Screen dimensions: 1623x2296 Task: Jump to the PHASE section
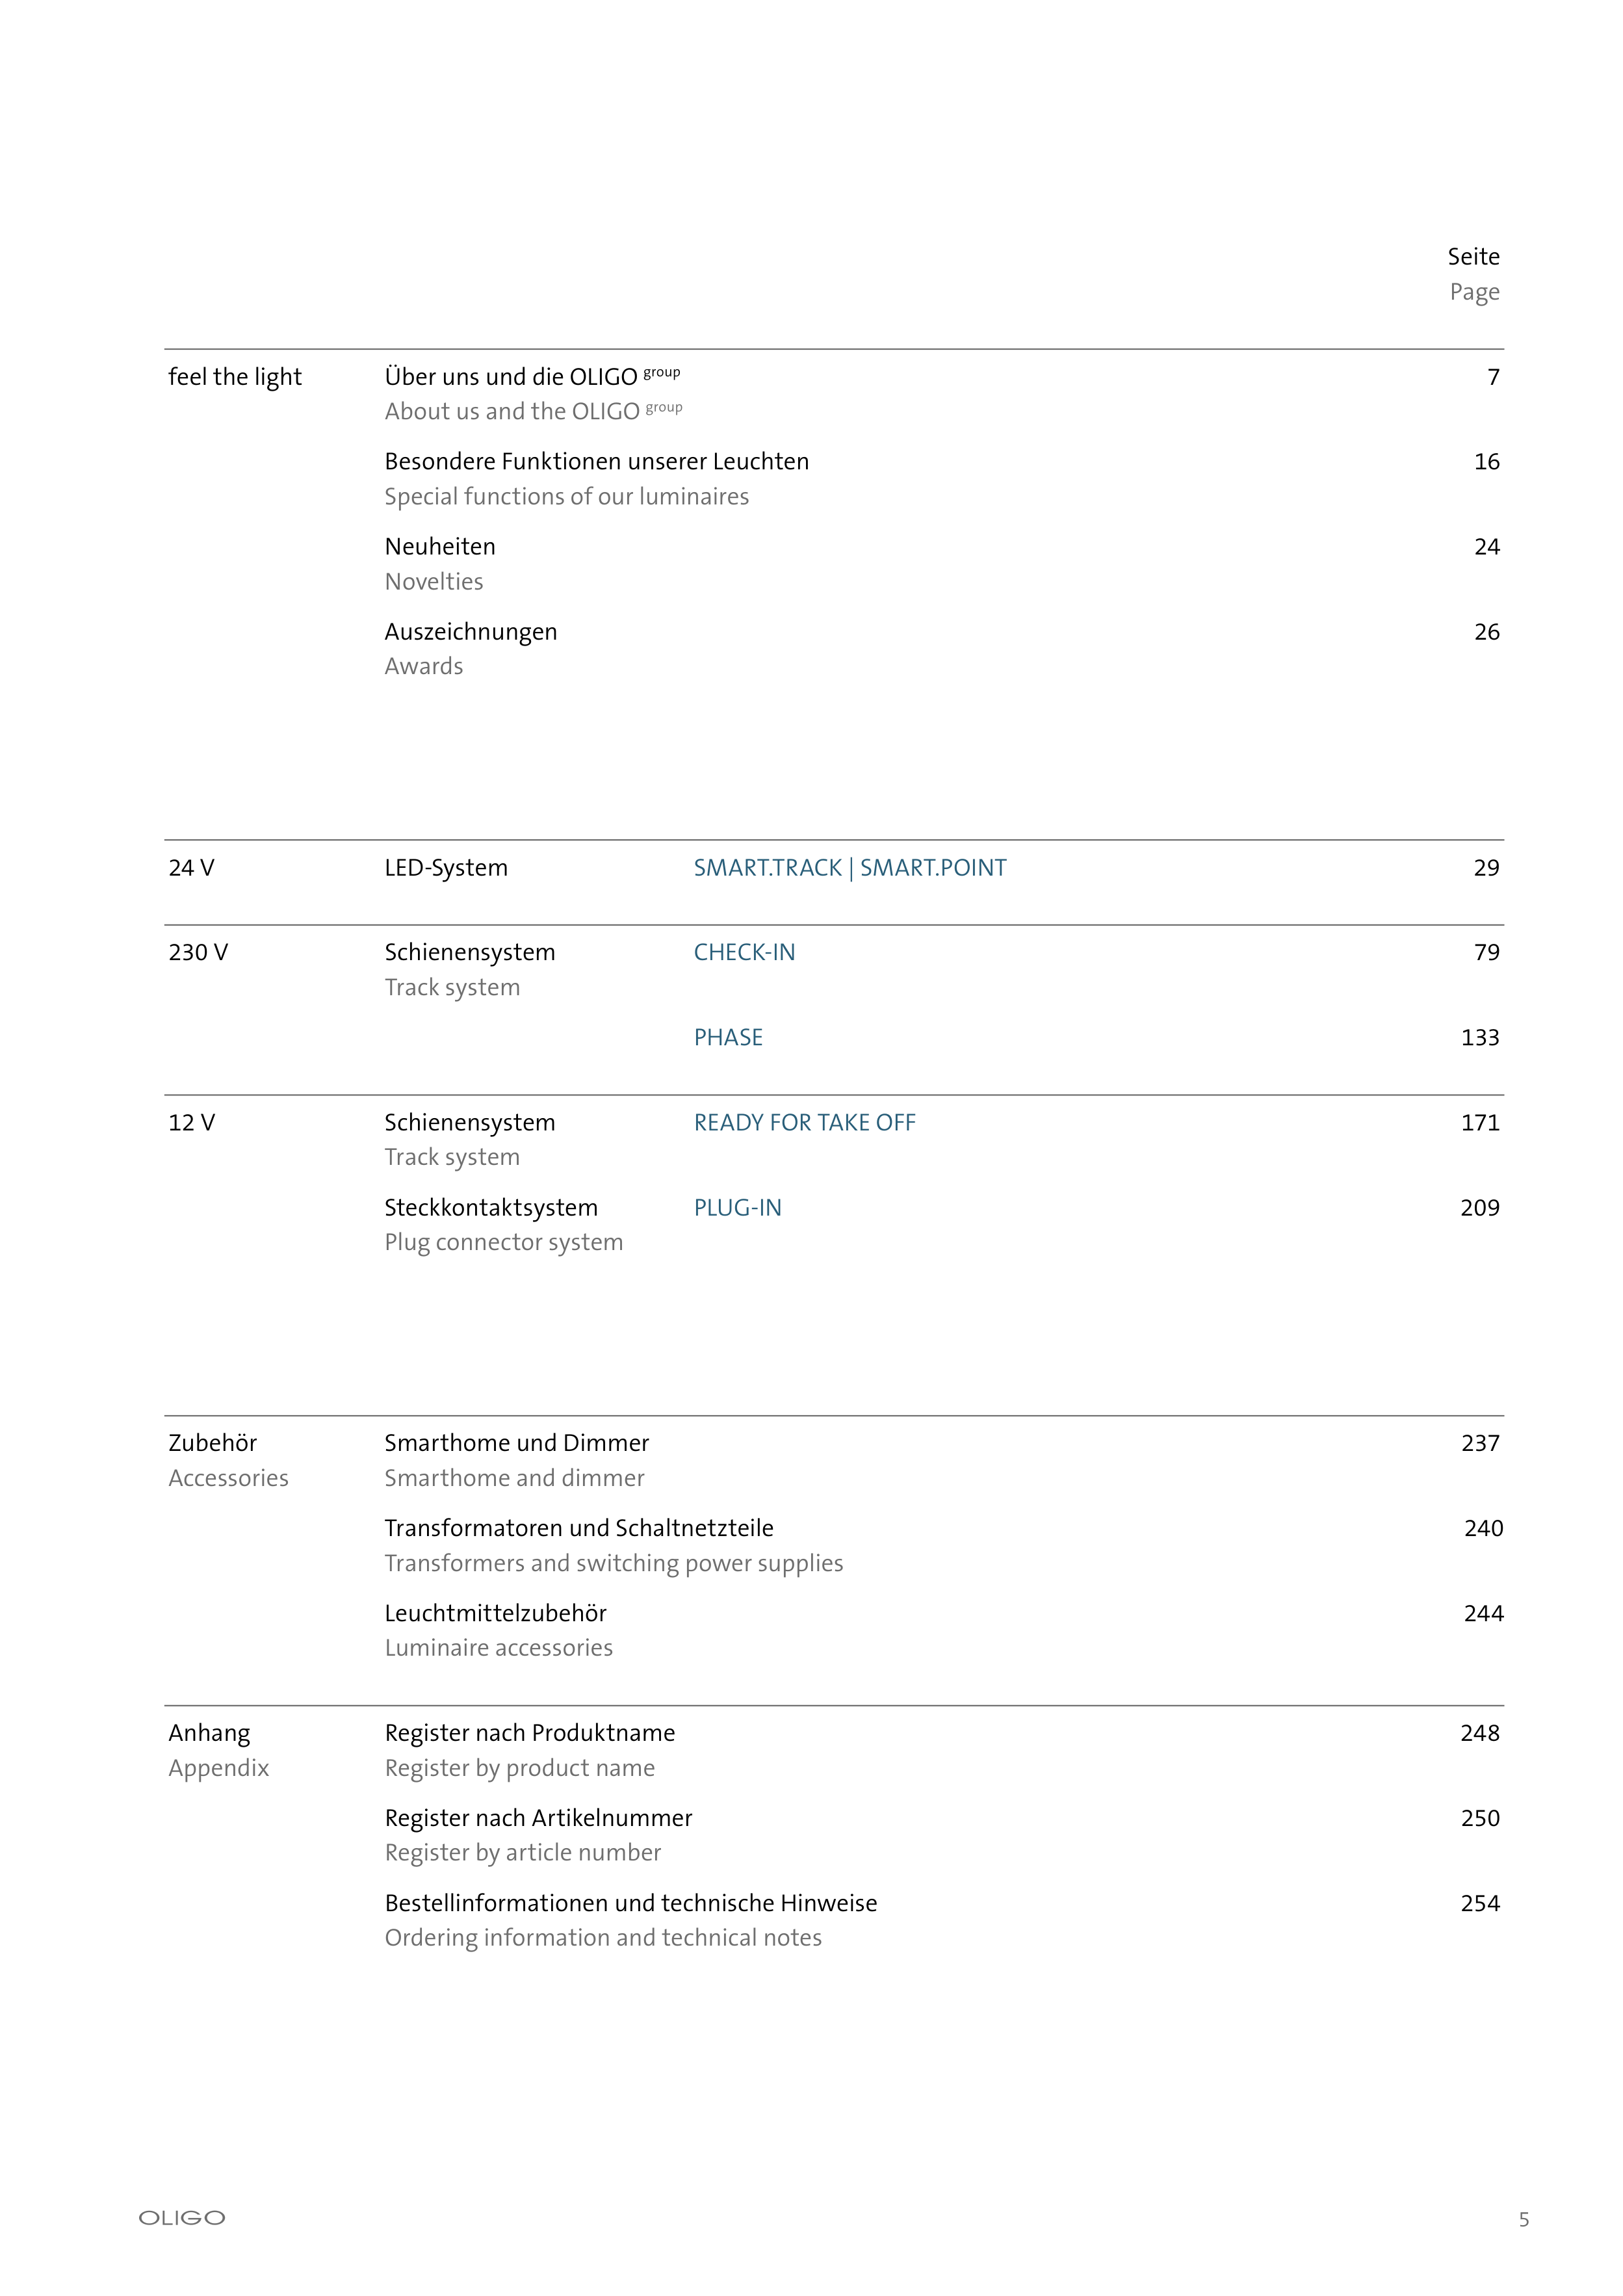coord(728,1038)
